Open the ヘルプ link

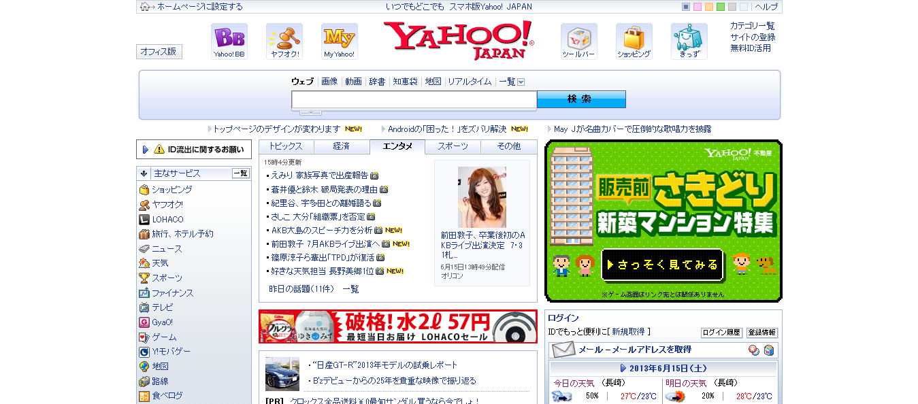tap(766, 7)
